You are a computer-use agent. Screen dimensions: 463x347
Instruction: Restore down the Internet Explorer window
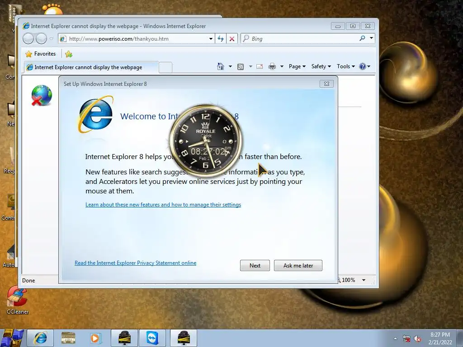coord(353,26)
